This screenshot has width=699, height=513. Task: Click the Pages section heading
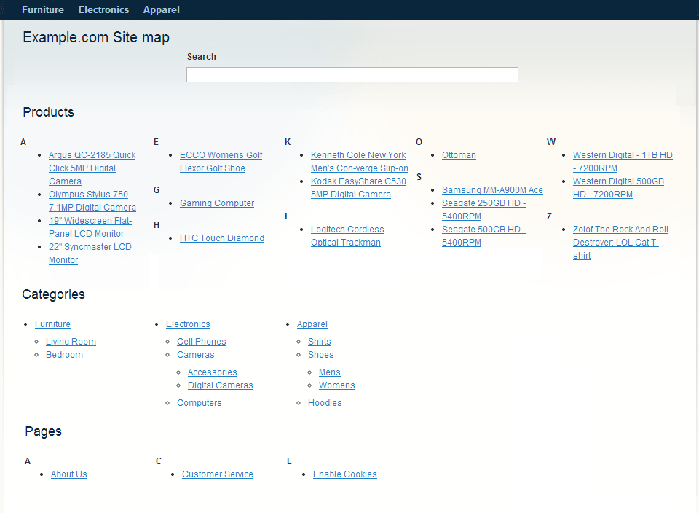(43, 431)
